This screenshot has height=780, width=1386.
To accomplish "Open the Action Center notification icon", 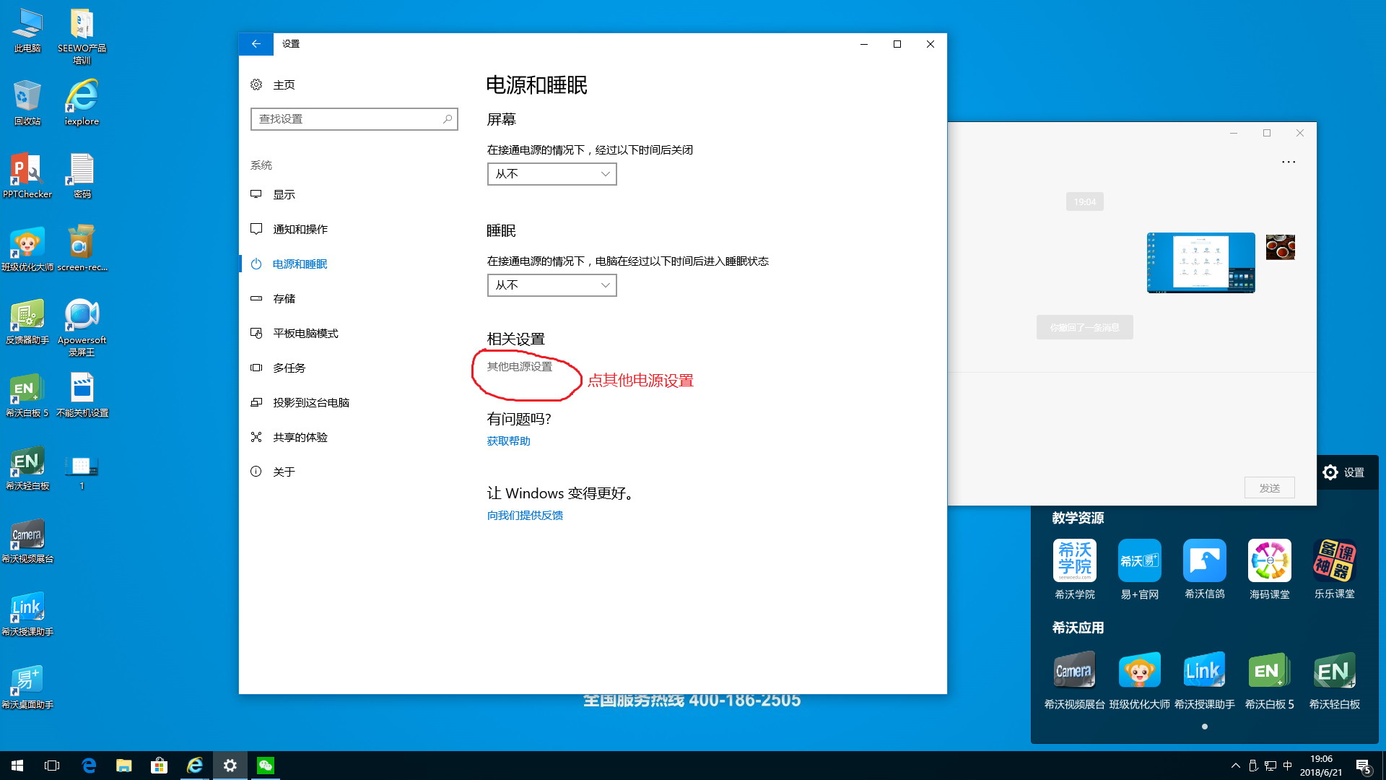I will click(x=1363, y=766).
